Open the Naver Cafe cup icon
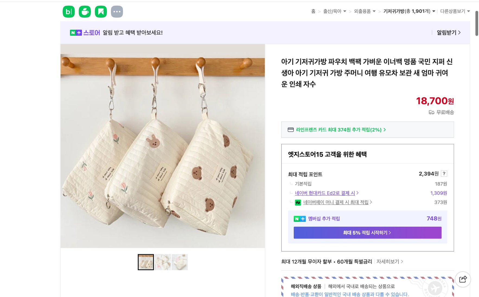This screenshot has height=297, width=479. coord(85,11)
